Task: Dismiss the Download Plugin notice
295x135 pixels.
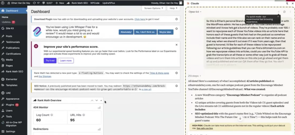Action: tap(176, 19)
